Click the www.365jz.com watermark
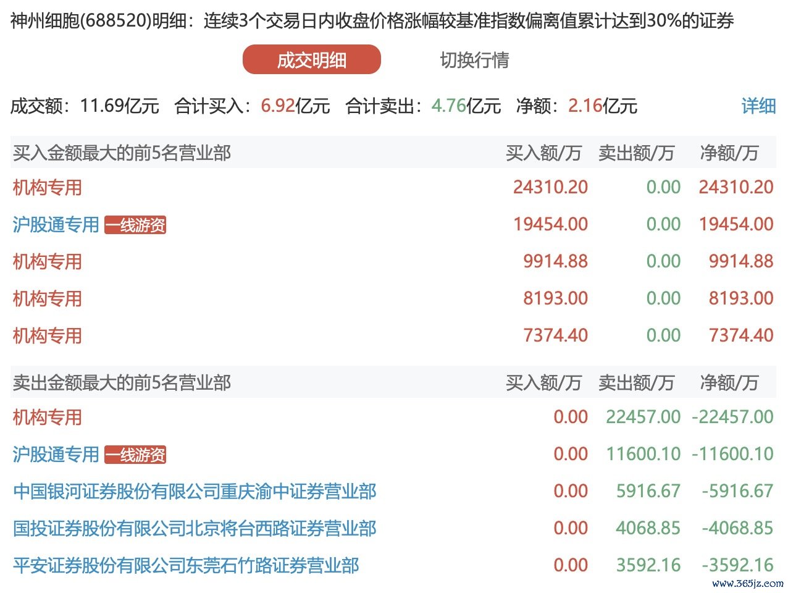The height and width of the screenshot is (593, 788). pos(747,583)
